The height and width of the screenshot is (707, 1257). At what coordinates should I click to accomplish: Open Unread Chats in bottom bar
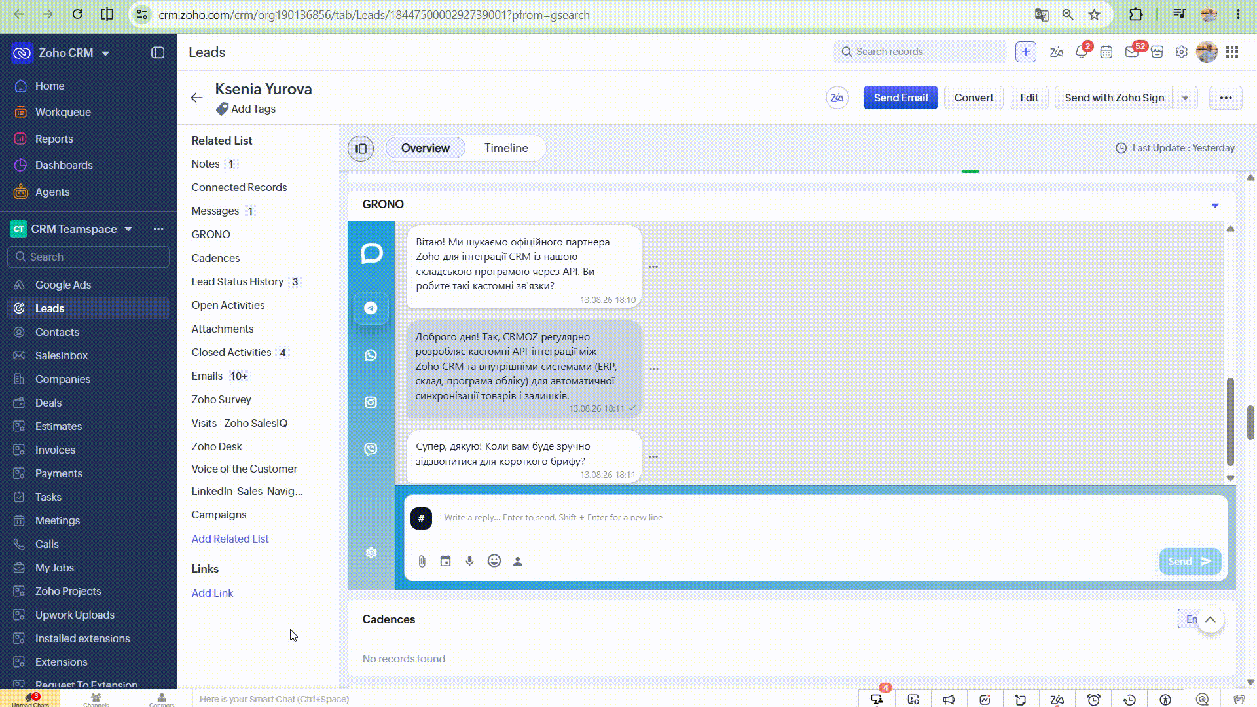[x=30, y=698]
